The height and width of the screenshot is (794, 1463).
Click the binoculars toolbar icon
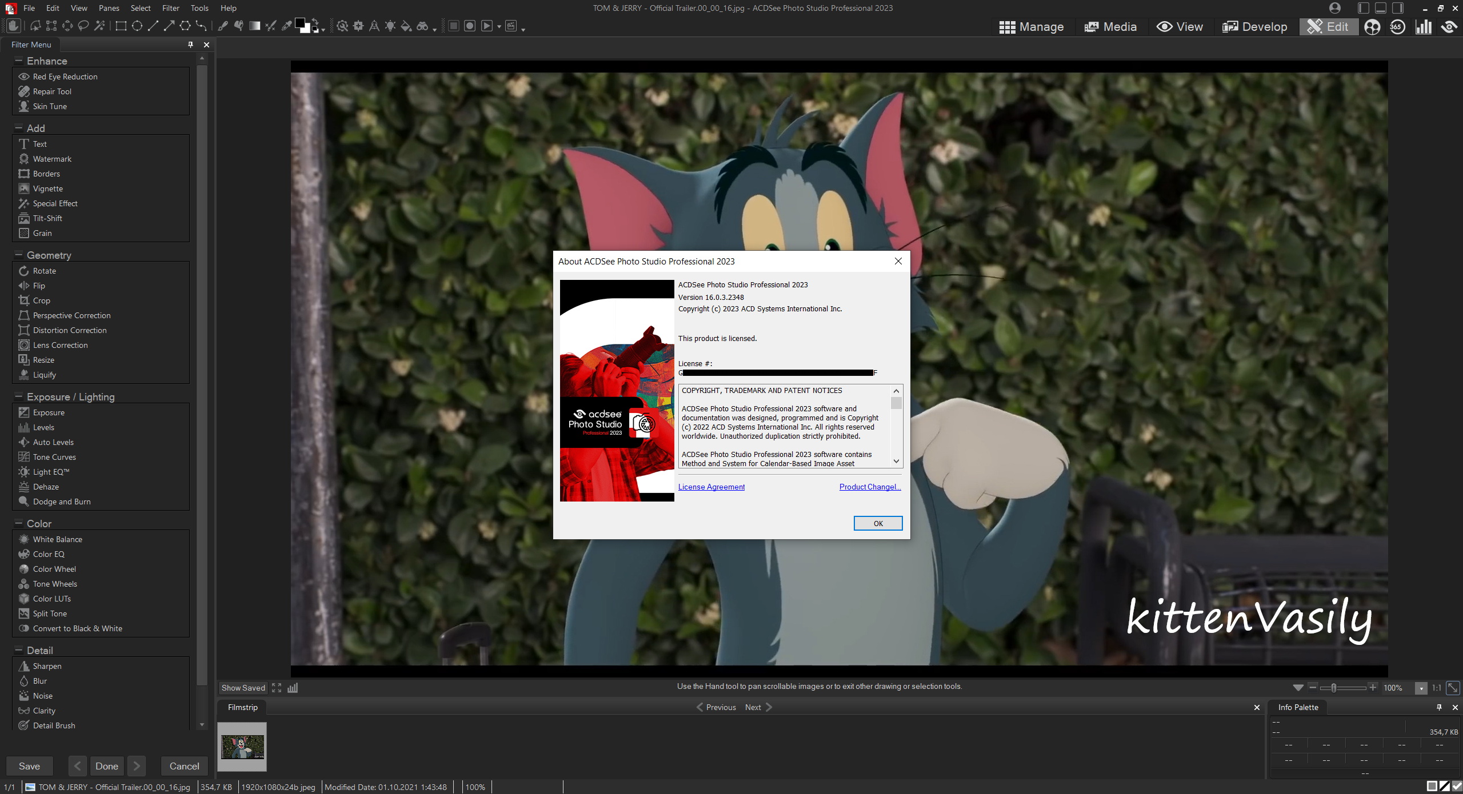422,26
